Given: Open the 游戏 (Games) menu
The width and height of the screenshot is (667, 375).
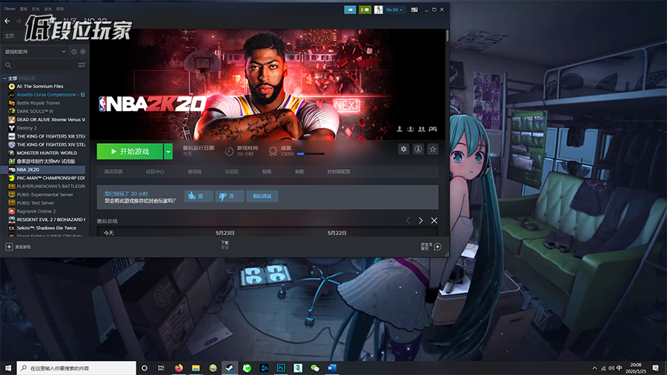Looking at the screenshot, I should click(48, 8).
